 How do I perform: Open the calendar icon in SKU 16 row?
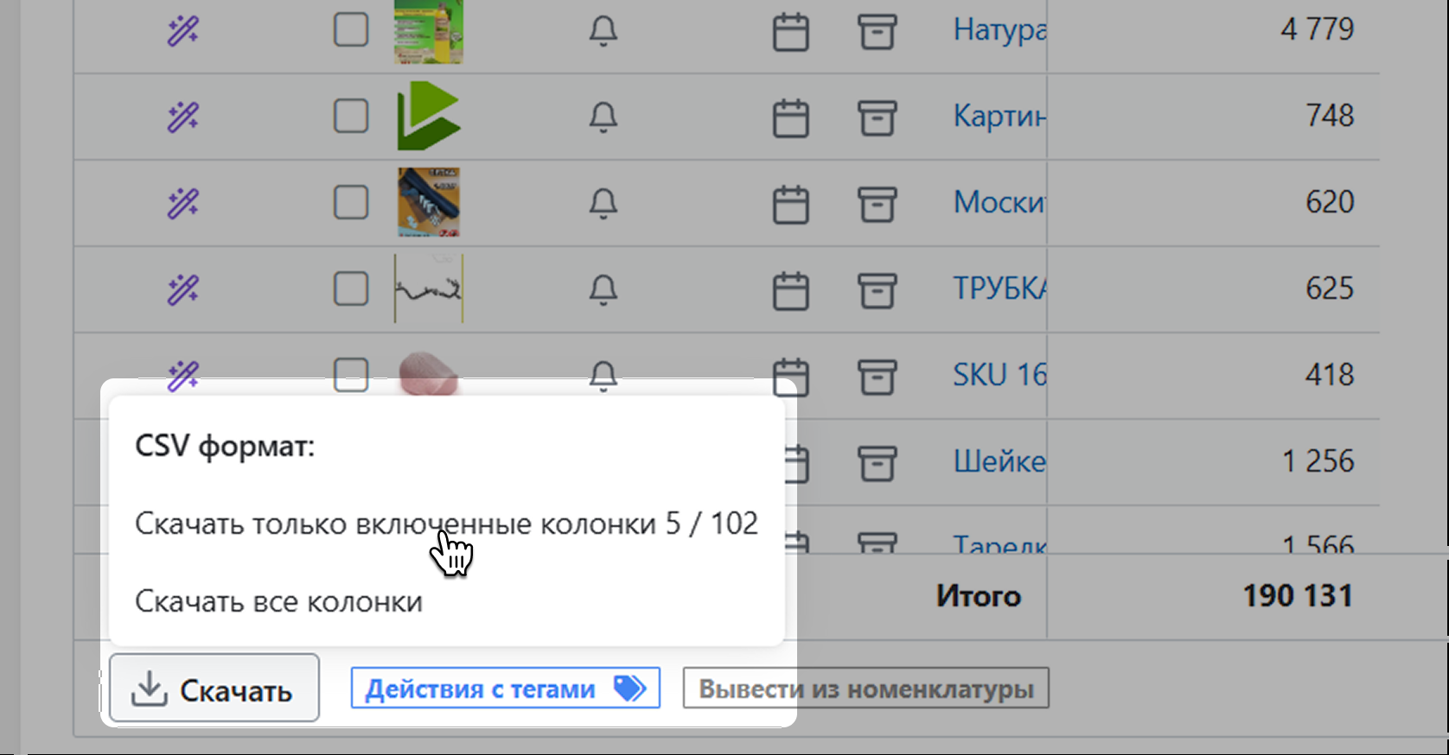[x=790, y=377]
